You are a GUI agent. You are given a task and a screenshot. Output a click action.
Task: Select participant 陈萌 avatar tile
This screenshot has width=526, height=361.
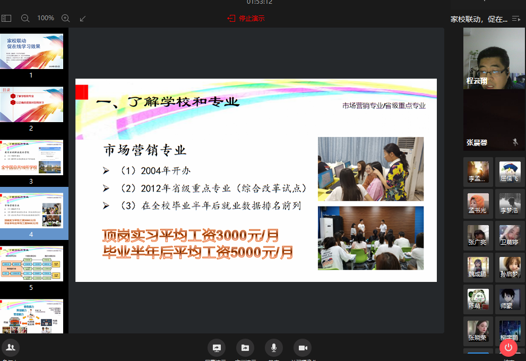point(478,299)
